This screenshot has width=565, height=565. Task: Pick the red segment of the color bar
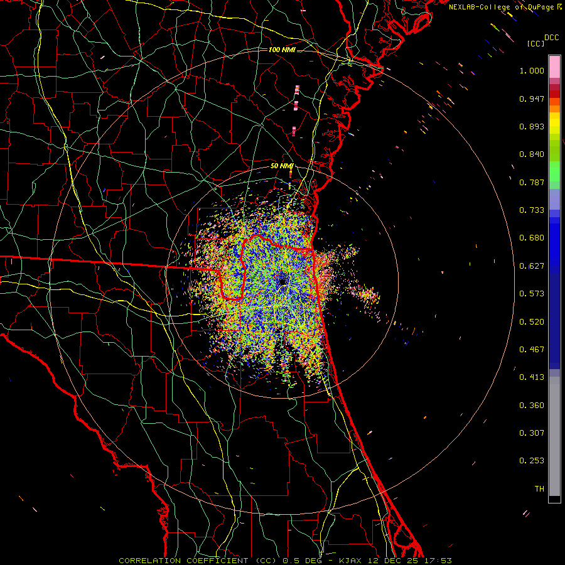pos(554,94)
